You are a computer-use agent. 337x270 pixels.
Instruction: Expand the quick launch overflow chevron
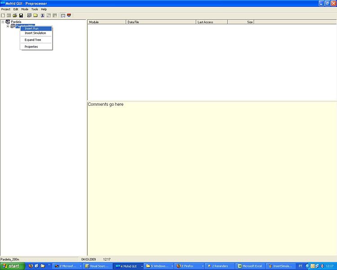coord(49,265)
